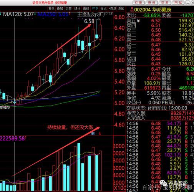Click the latest red candlestick on chart
Screen dimensions: 194x192
click(100, 32)
